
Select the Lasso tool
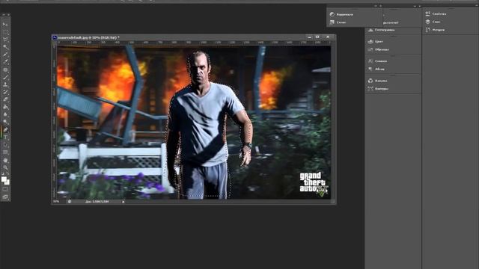pos(5,40)
